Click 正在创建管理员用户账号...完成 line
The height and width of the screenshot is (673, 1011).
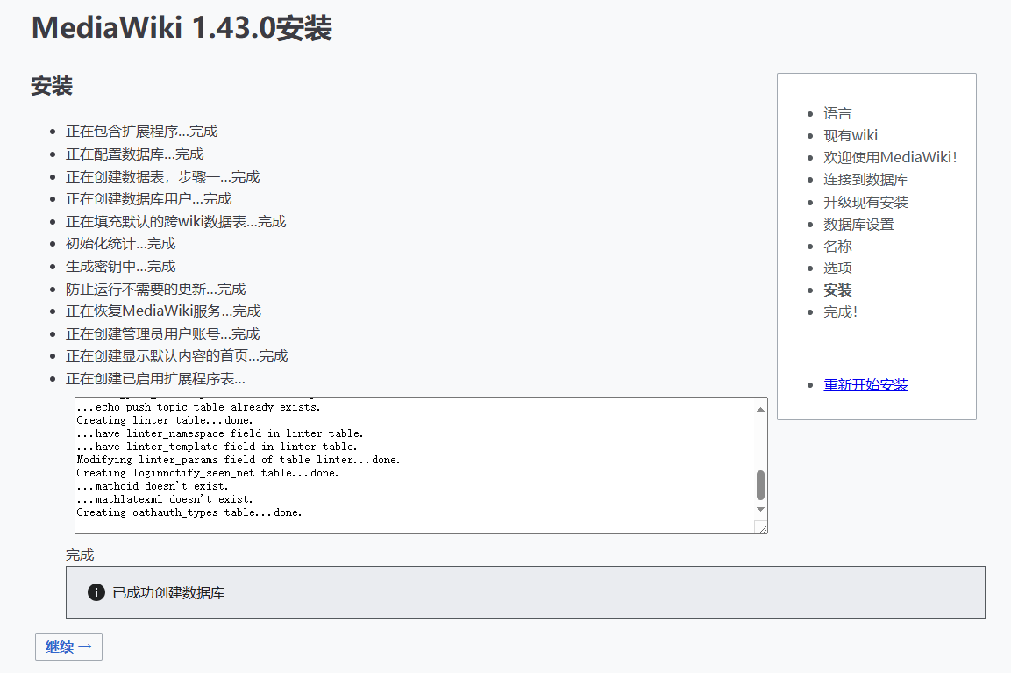(162, 334)
